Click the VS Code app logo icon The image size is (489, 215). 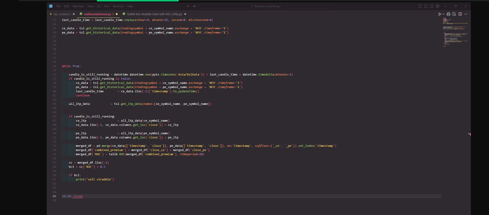[x=50, y=6]
